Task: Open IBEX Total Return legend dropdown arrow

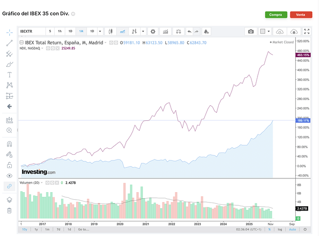Action: (x=105, y=42)
